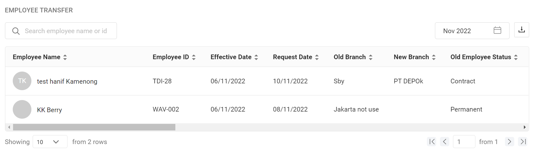Go to the previous page
This screenshot has height=158, width=536.
click(x=445, y=142)
